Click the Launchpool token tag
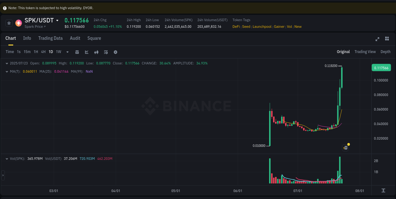 coord(262,27)
